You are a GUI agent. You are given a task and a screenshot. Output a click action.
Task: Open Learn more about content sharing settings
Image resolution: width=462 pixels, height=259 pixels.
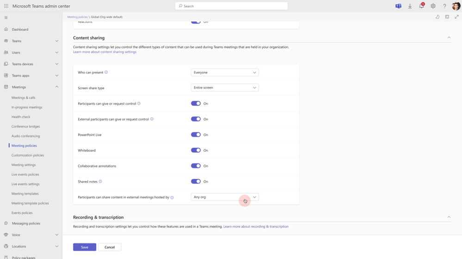105,52
